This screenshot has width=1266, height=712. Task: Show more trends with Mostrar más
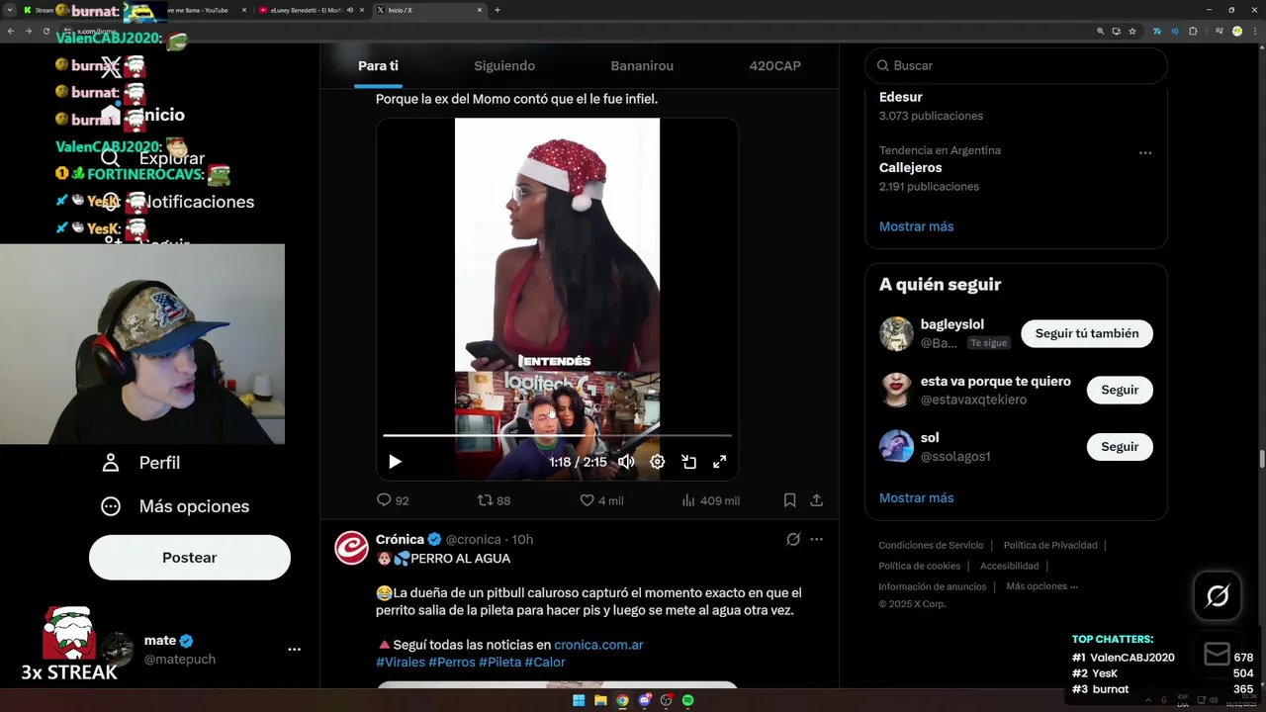click(x=916, y=226)
